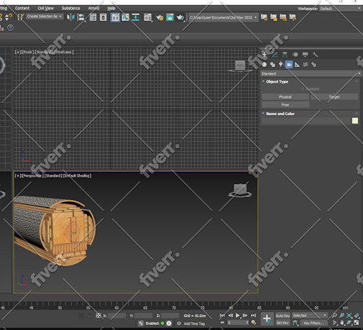The width and height of the screenshot is (363, 330).
Task: Go to animation end frame
Action: coord(253,316)
